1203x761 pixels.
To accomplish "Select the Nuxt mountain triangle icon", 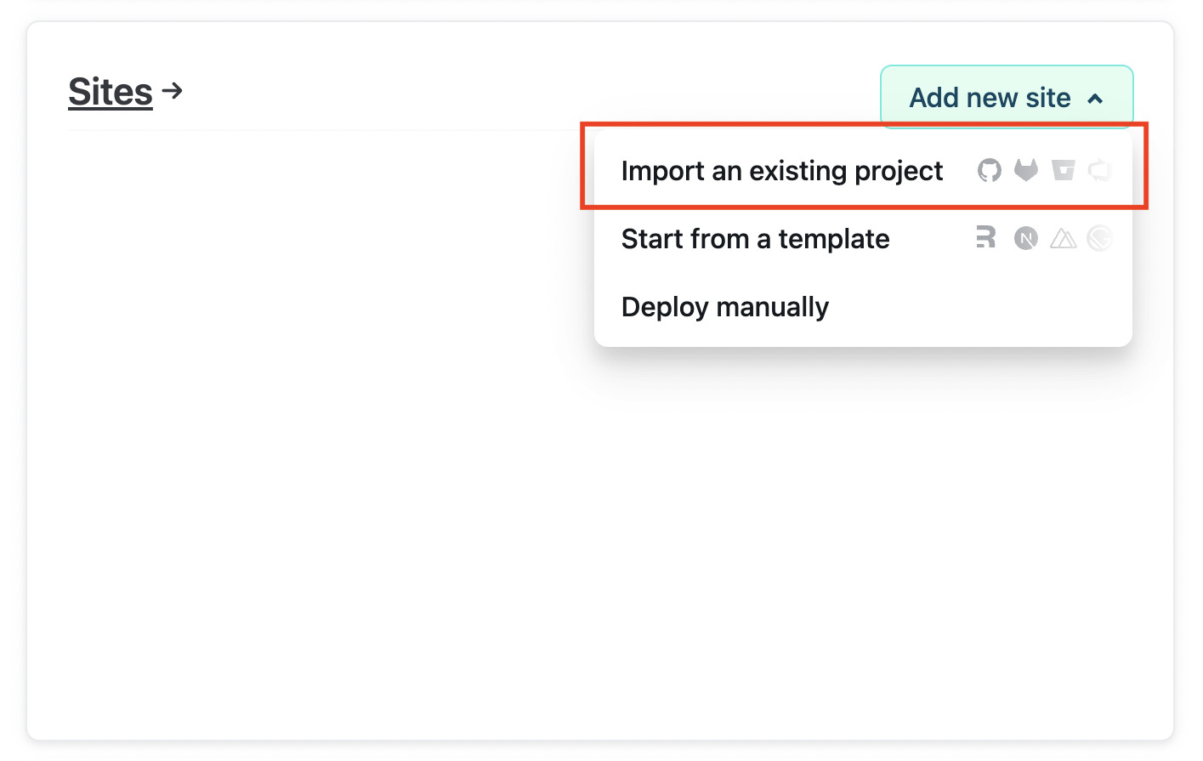I will pos(1064,239).
